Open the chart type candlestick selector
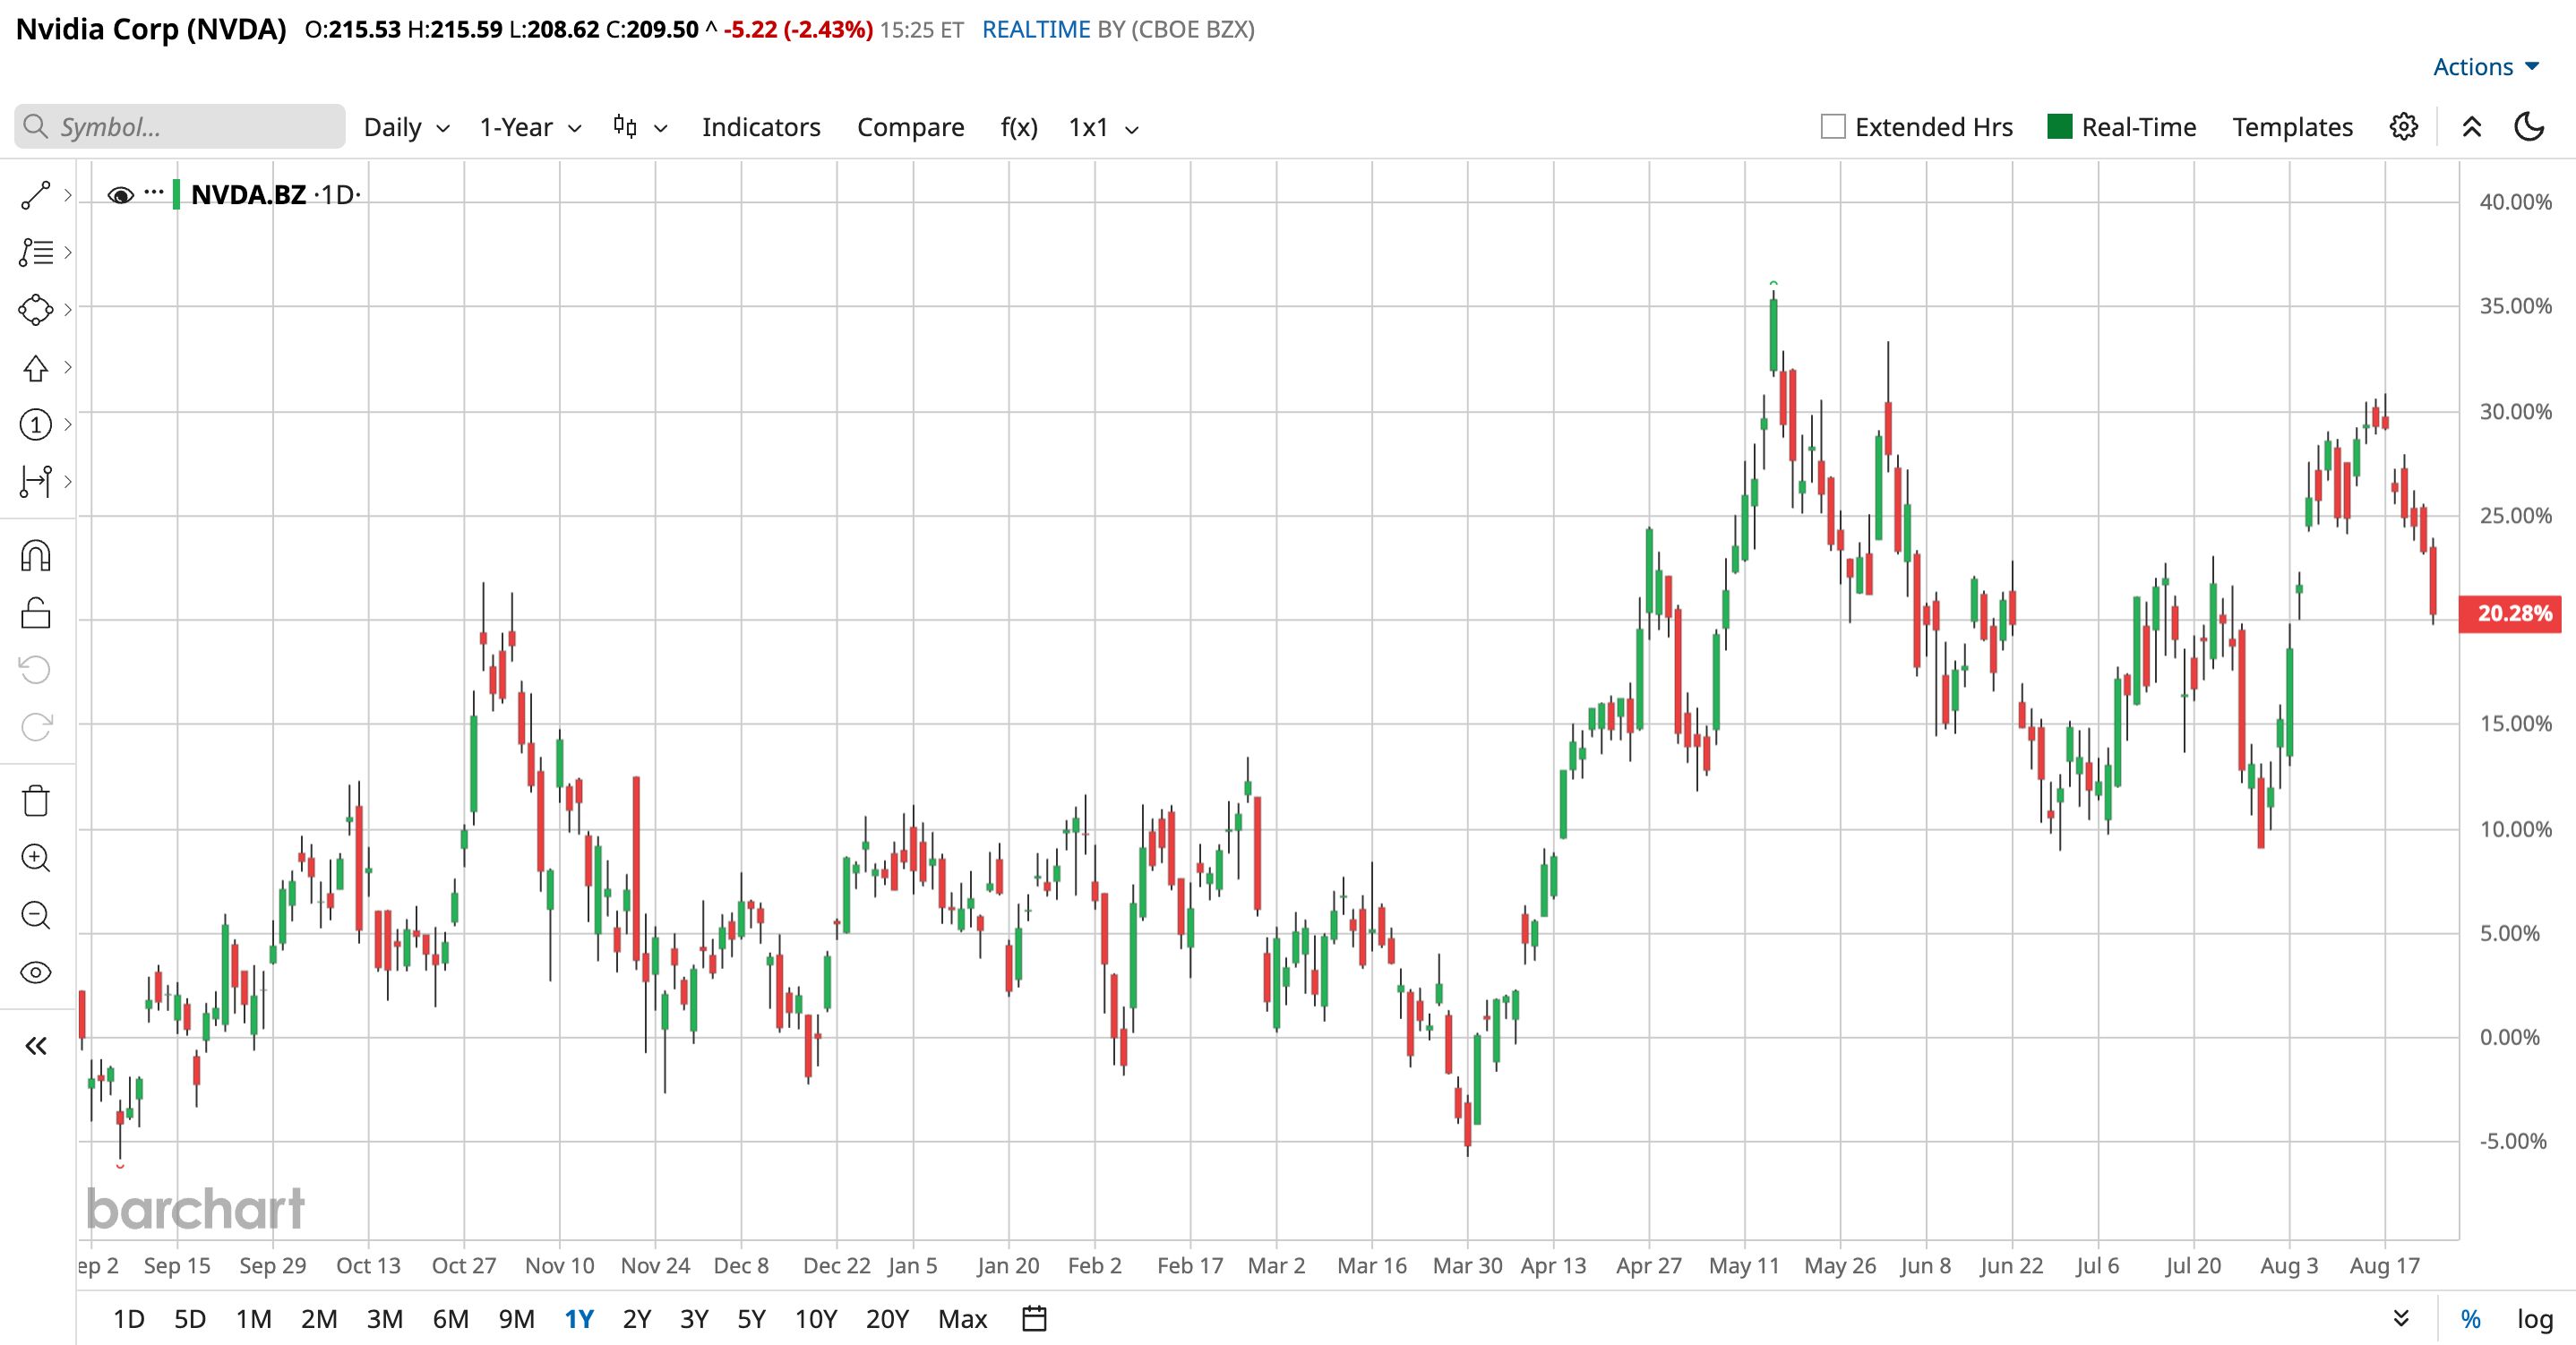Image resolution: width=2576 pixels, height=1345 pixels. (x=640, y=127)
